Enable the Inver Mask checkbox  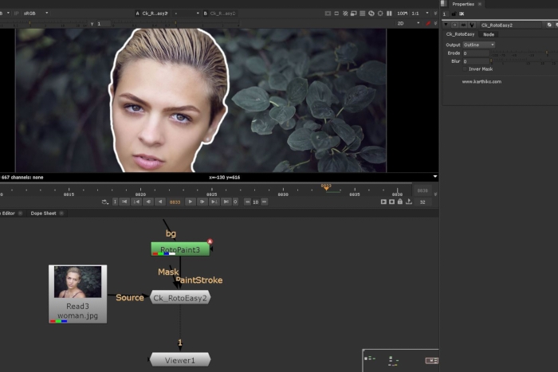[466, 69]
